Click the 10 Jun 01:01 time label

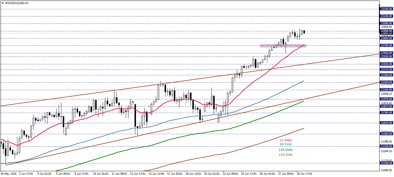100,174
